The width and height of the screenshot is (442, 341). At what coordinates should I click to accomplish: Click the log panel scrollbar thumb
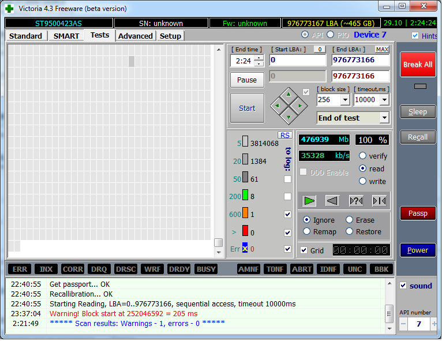[389, 314]
